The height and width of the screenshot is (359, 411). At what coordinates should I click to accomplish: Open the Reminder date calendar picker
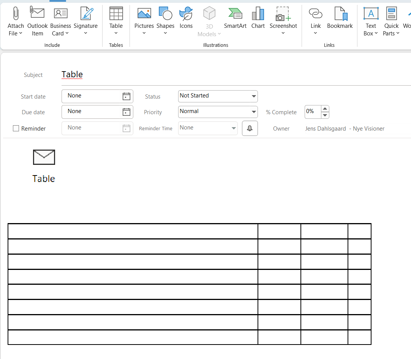[x=126, y=128]
